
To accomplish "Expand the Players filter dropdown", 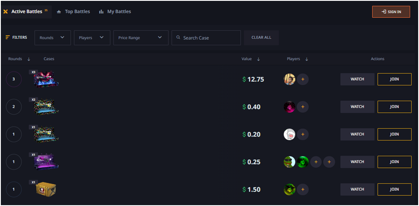I will coord(92,38).
